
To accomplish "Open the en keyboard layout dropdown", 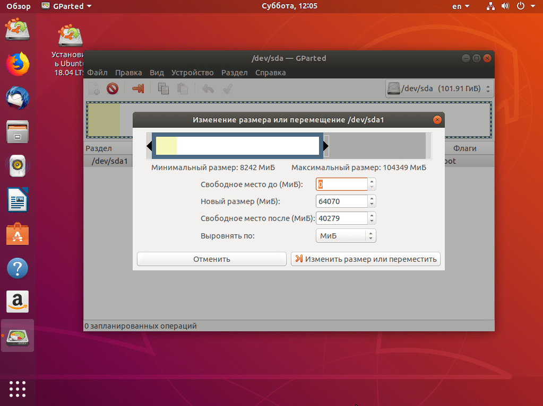I will click(461, 6).
